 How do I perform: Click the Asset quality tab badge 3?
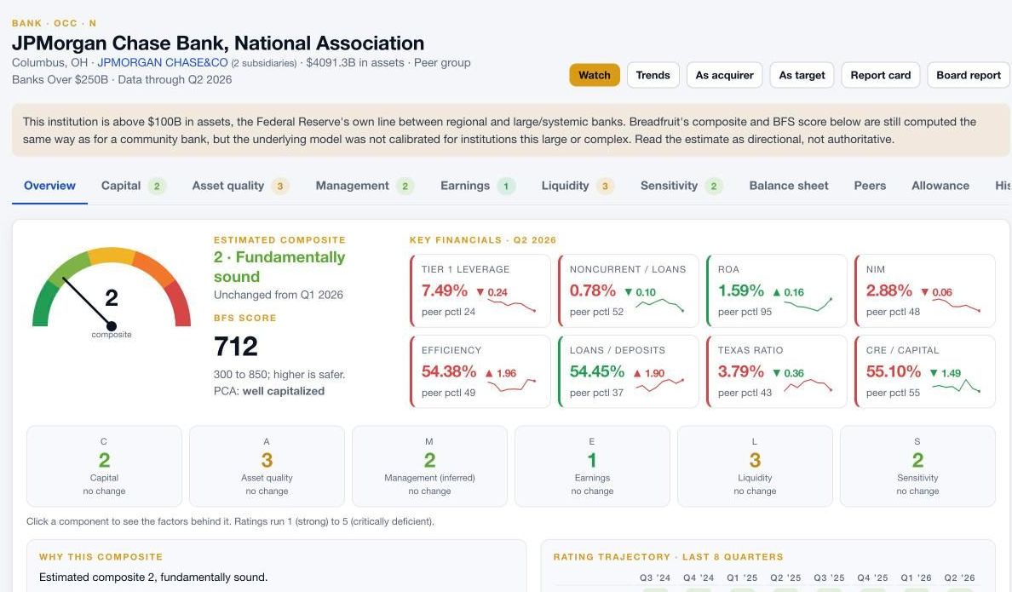pyautogui.click(x=279, y=186)
